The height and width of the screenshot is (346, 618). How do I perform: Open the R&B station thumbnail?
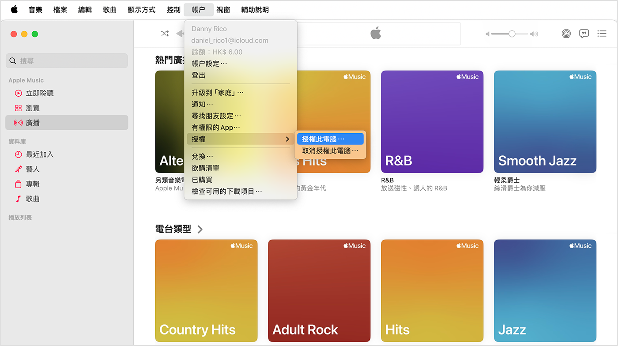432,122
